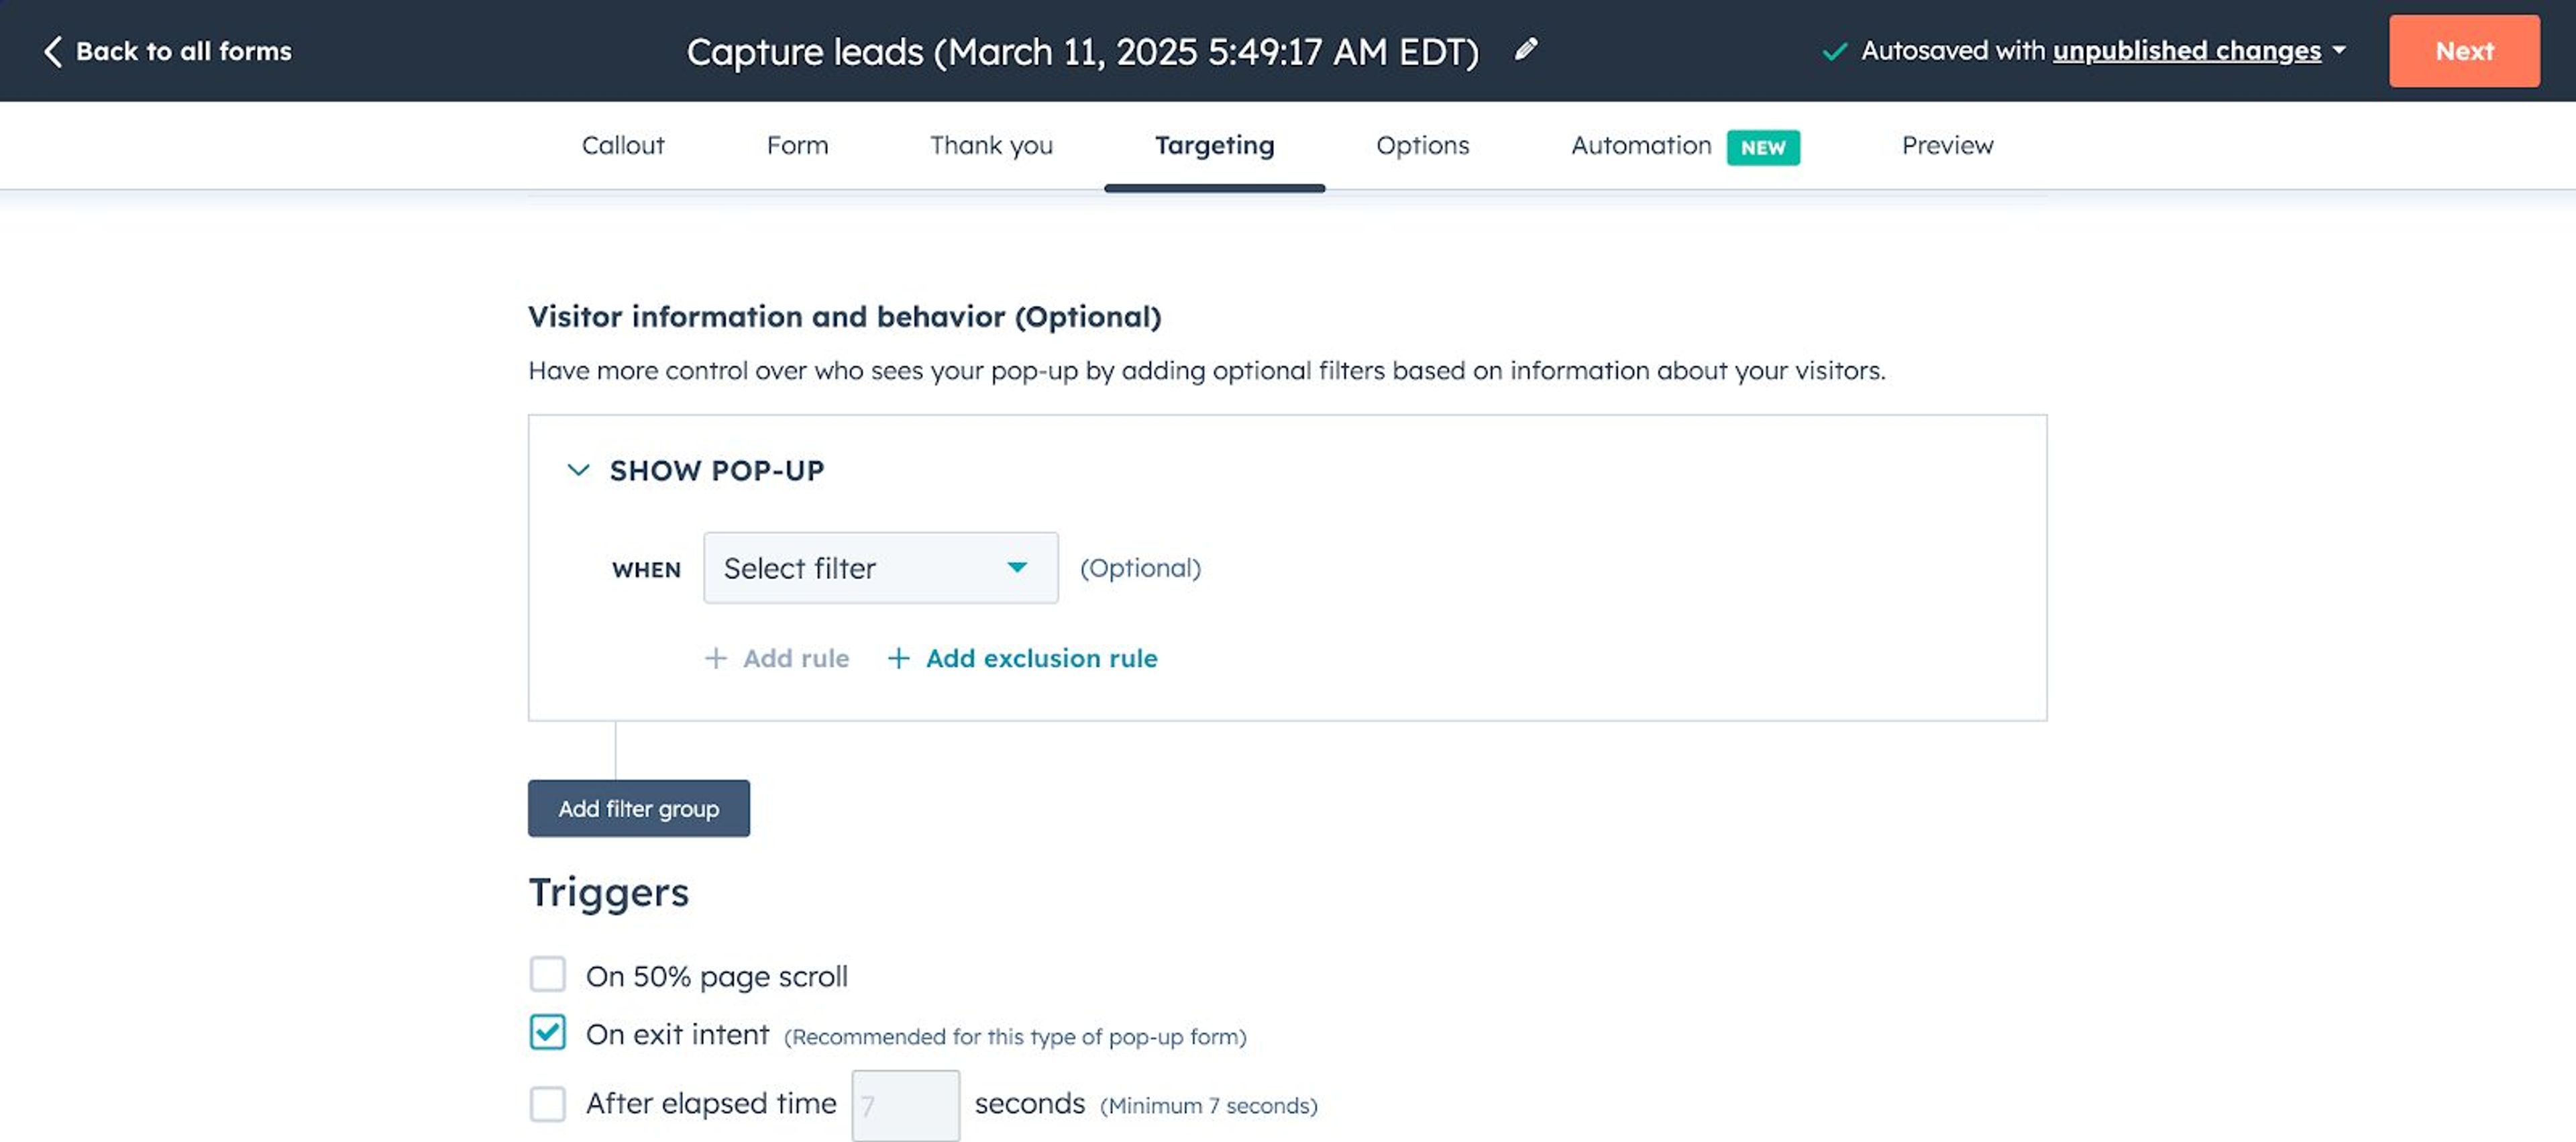Image resolution: width=2576 pixels, height=1142 pixels.
Task: Click the back chevron to return to all forms
Action: pos(53,50)
